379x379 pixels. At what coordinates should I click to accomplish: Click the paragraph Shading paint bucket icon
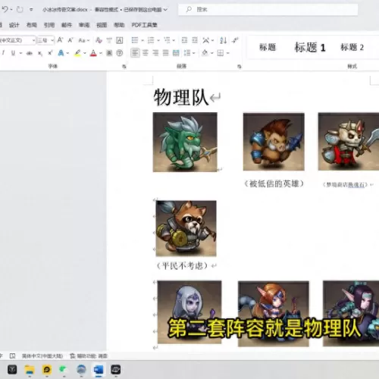pos(205,53)
